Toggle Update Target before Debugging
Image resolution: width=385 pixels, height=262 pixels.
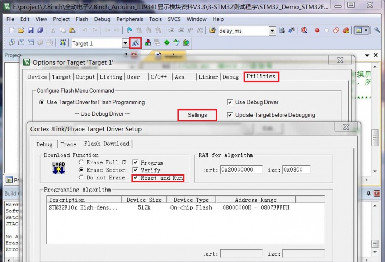[x=230, y=115]
